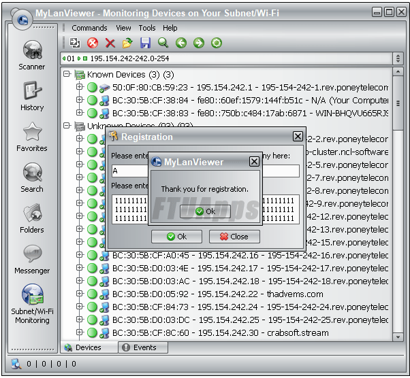Select row BC:30:5B:D0:03:DC 195.154.242.25
The height and width of the screenshot is (378, 410).
[x=250, y=320]
